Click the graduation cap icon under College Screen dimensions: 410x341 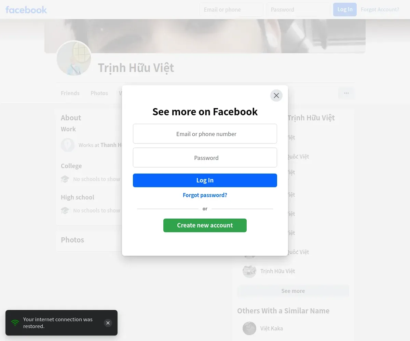tap(65, 179)
